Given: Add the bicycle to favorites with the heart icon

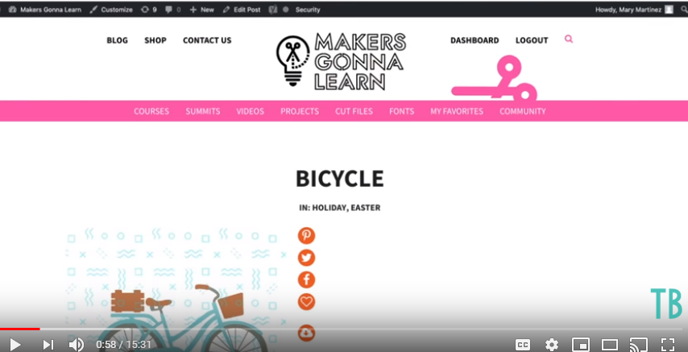Looking at the screenshot, I should pyautogui.click(x=306, y=302).
